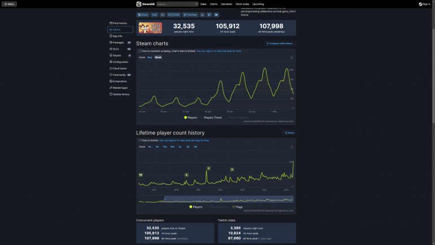Click the leftmost flag marker on lifetime chart

tap(141, 174)
